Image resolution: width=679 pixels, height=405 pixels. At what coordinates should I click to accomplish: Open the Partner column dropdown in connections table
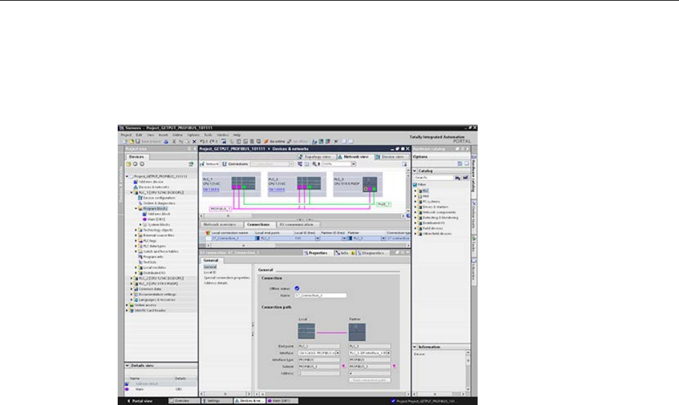(383, 238)
